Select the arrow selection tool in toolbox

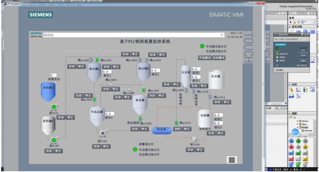pos(291,22)
